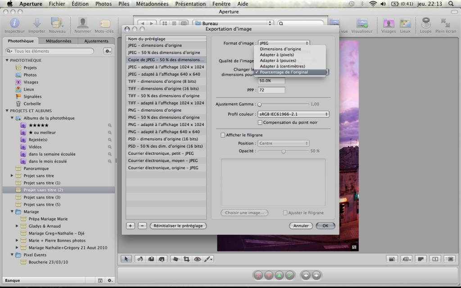
Task: Collapse the PROJETS ET ALBUMS section
Action: [7, 111]
